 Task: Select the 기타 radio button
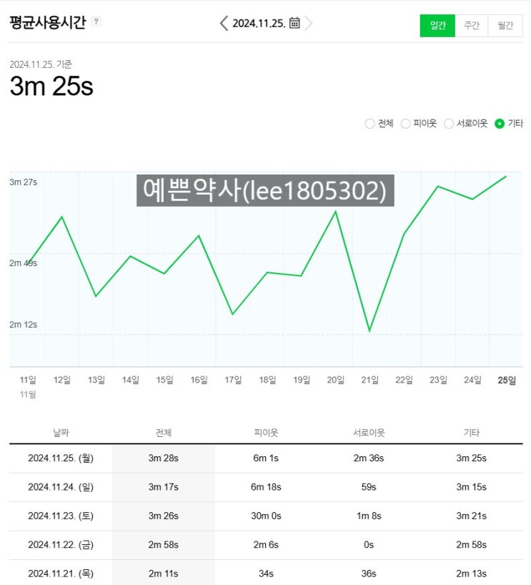[x=500, y=124]
